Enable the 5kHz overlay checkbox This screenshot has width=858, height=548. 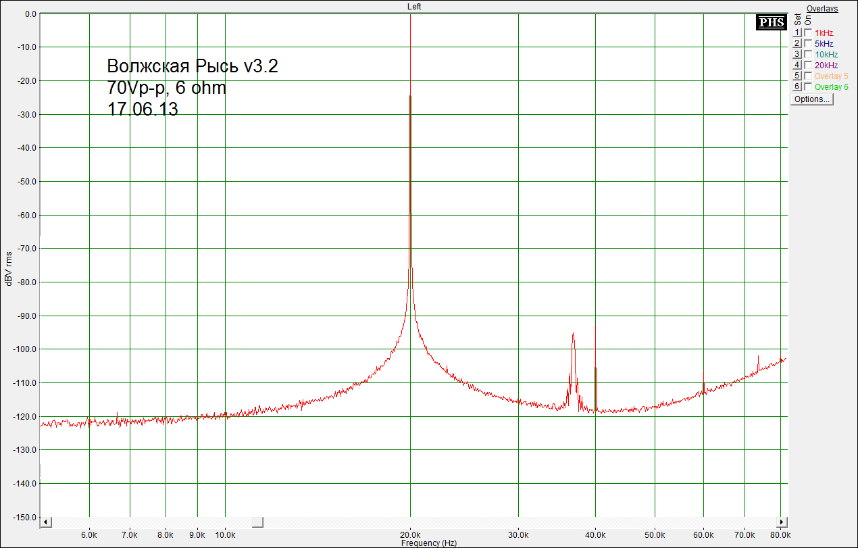pos(808,43)
